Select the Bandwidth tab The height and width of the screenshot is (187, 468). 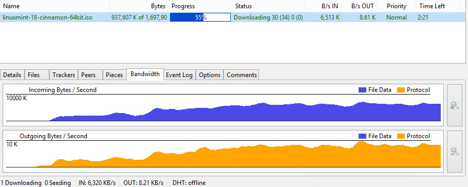(145, 74)
